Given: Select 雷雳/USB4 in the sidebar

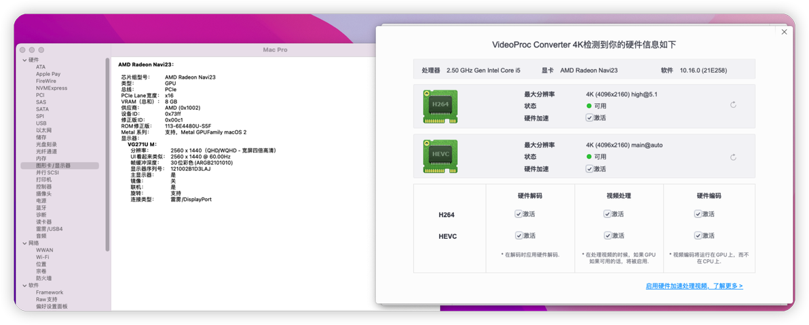Looking at the screenshot, I should (x=49, y=229).
